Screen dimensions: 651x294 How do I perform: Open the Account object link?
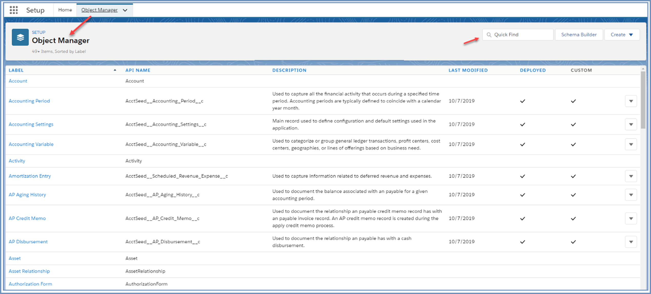[x=18, y=81]
